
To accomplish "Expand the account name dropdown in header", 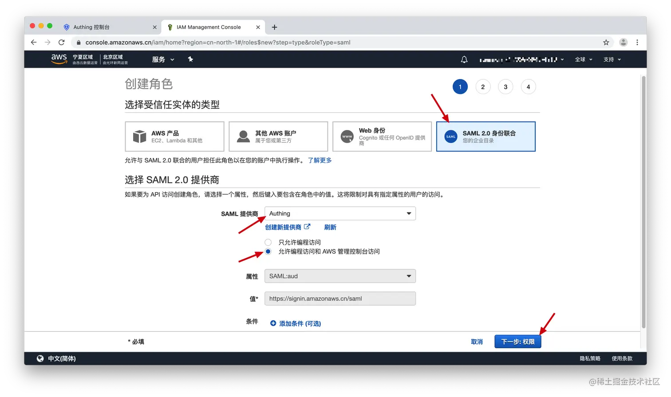I will 522,59.
